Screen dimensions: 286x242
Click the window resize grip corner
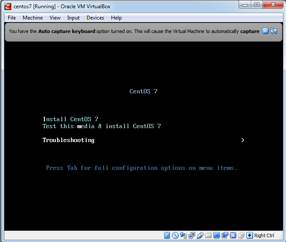[280, 237]
